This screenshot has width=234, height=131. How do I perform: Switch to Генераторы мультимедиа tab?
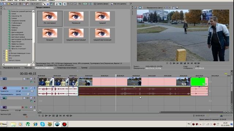(x=67, y=68)
